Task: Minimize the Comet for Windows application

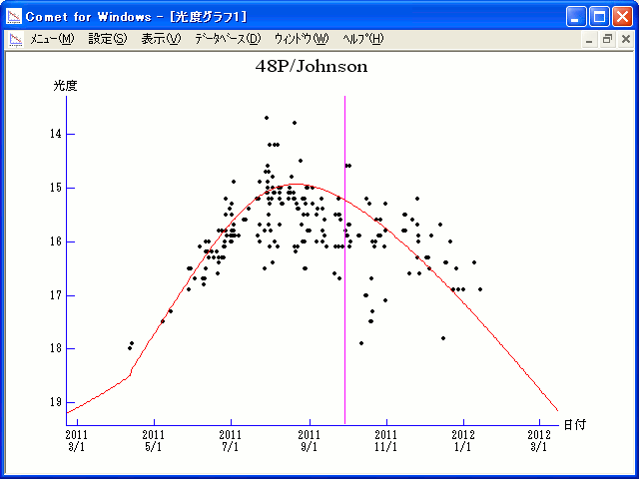Action: (577, 16)
